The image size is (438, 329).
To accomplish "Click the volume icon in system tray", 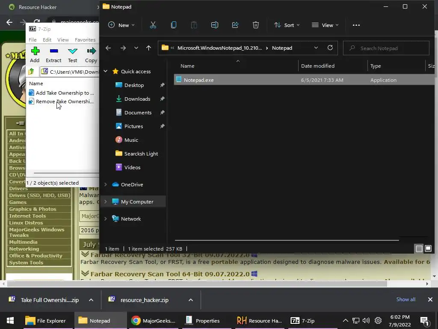I will (366, 320).
